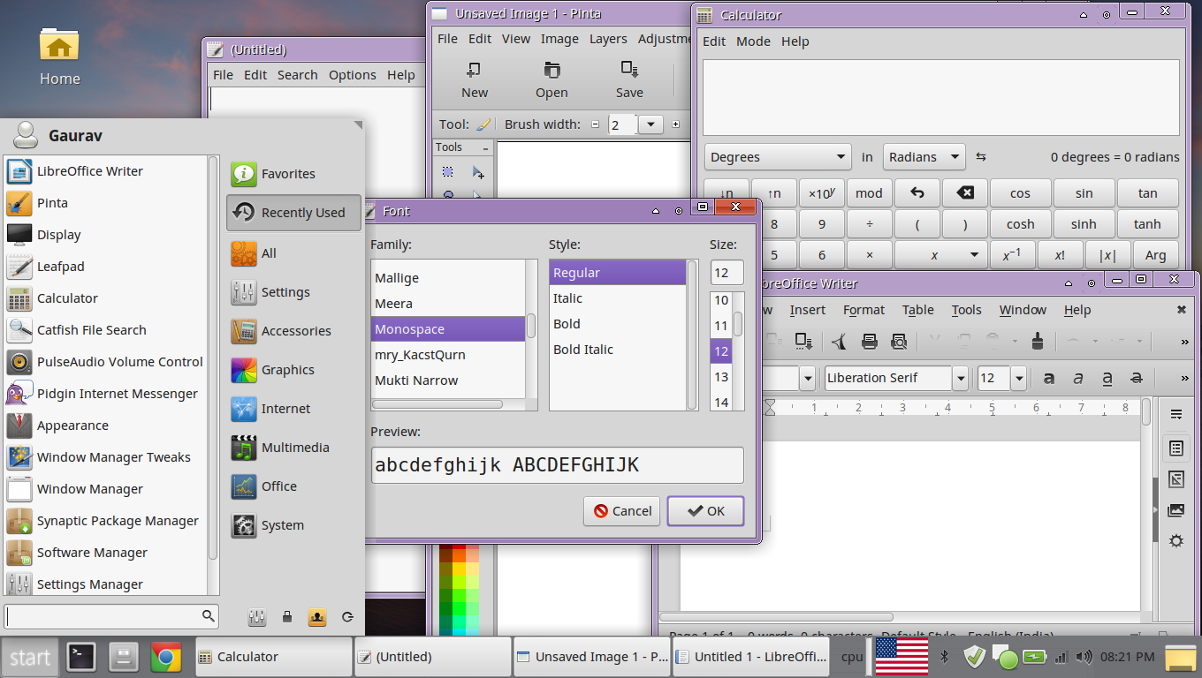Viewport: 1202px width, 678px height.
Task: Toggle Underline formatting in Writer toolbar
Action: (x=1107, y=379)
